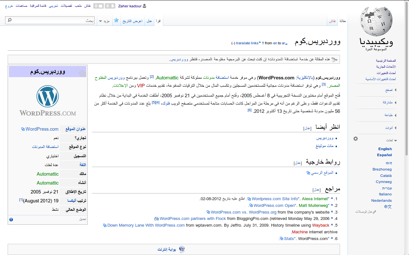Image resolution: width=409 pixels, height=255 pixels.
Task: Click تجريبي beta link
Action: (x=54, y=6)
